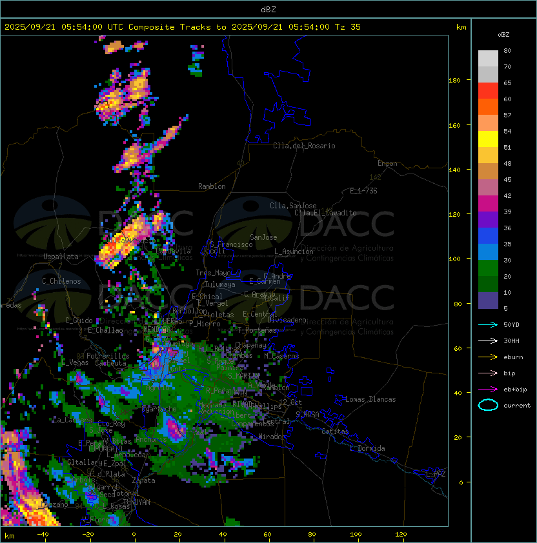This screenshot has width=537, height=543.
Task: Click the 80 value on the color scale
Action: (507, 50)
